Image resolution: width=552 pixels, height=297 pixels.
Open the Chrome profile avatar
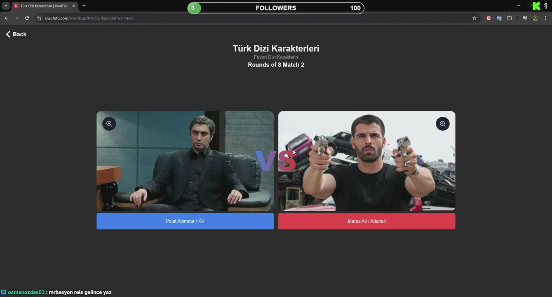535,18
